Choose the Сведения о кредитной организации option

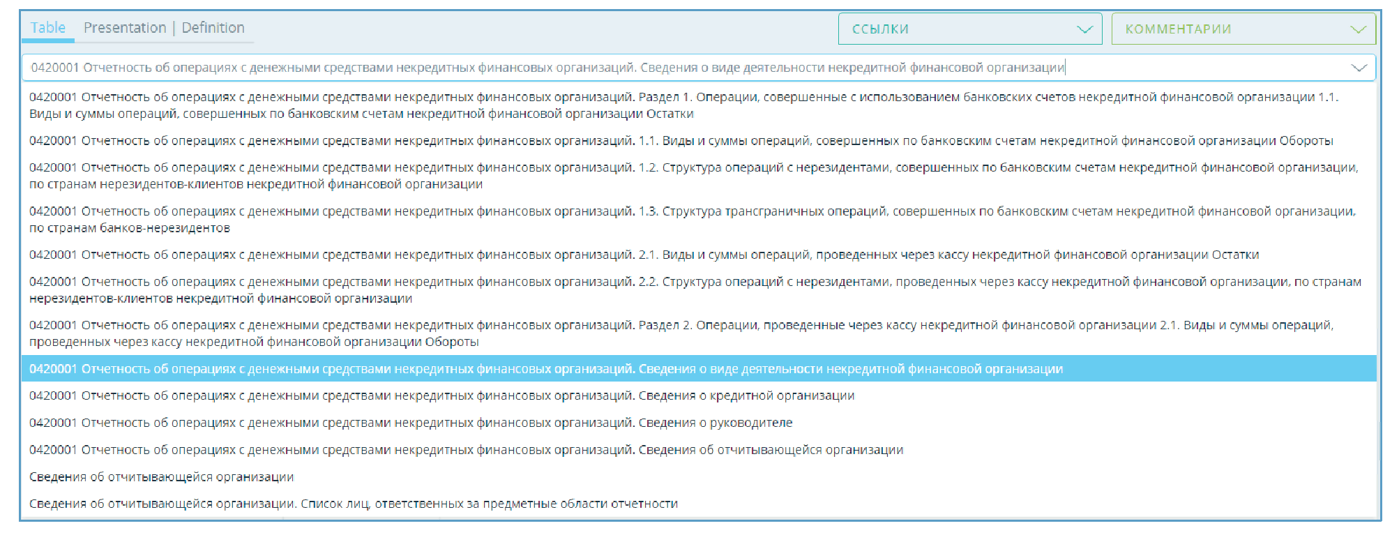[x=441, y=396]
